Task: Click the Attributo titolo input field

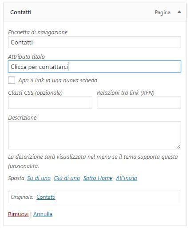Action: point(95,67)
